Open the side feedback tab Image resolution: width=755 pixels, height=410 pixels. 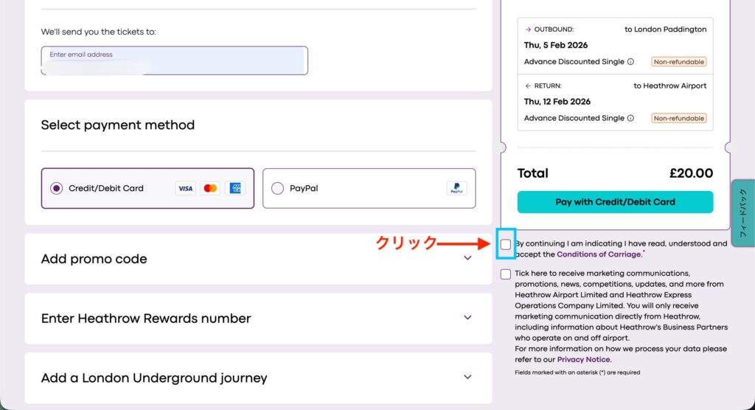[742, 214]
